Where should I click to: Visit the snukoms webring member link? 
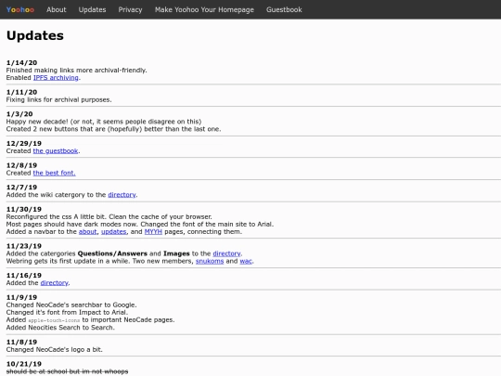pyautogui.click(x=210, y=261)
